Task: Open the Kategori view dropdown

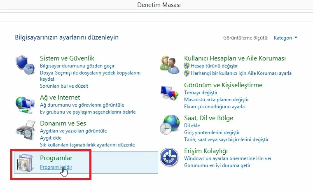Action: (285, 38)
